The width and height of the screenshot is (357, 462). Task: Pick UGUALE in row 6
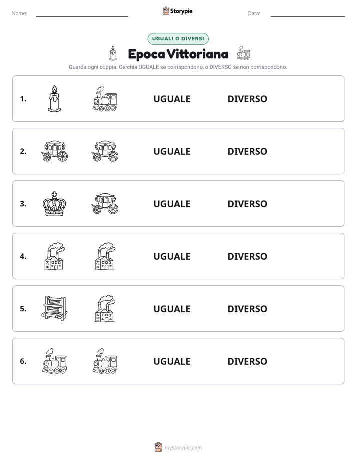coord(172,361)
